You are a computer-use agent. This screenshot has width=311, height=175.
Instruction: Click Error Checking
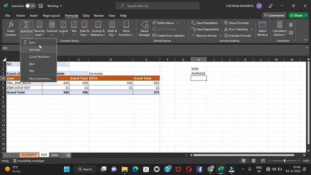click(236, 29)
